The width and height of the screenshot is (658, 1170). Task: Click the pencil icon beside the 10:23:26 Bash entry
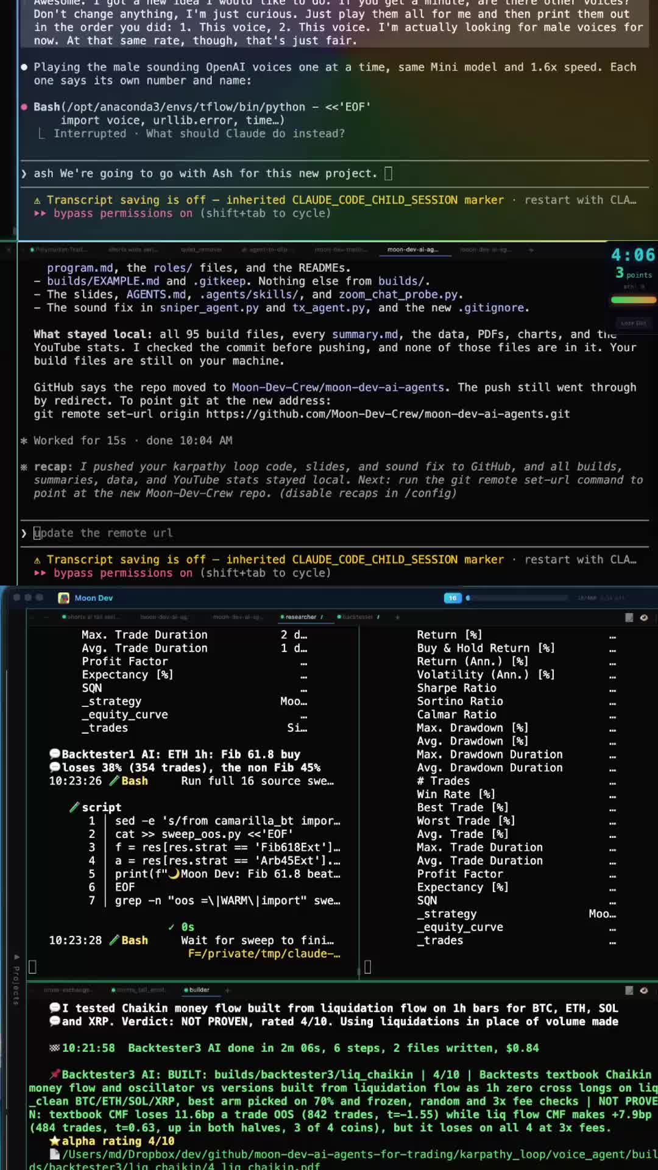pos(114,781)
